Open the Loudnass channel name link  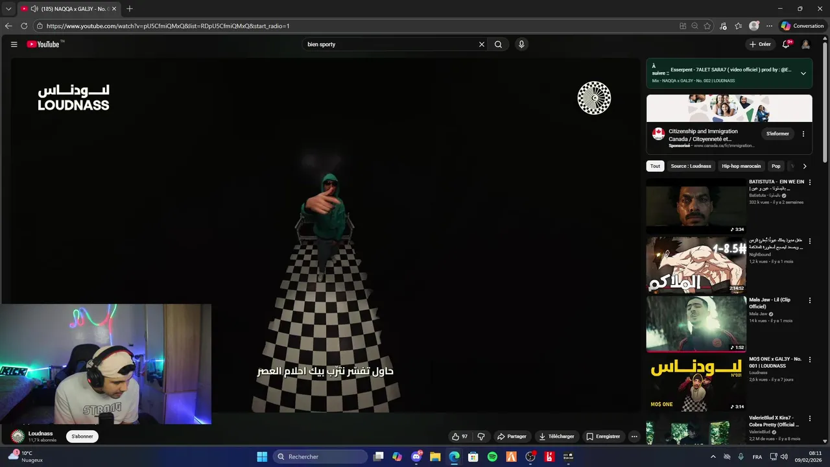coord(41,433)
